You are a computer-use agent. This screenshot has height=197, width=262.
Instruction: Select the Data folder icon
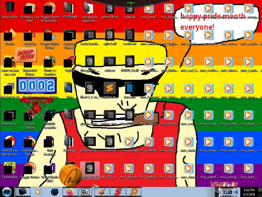(70, 90)
